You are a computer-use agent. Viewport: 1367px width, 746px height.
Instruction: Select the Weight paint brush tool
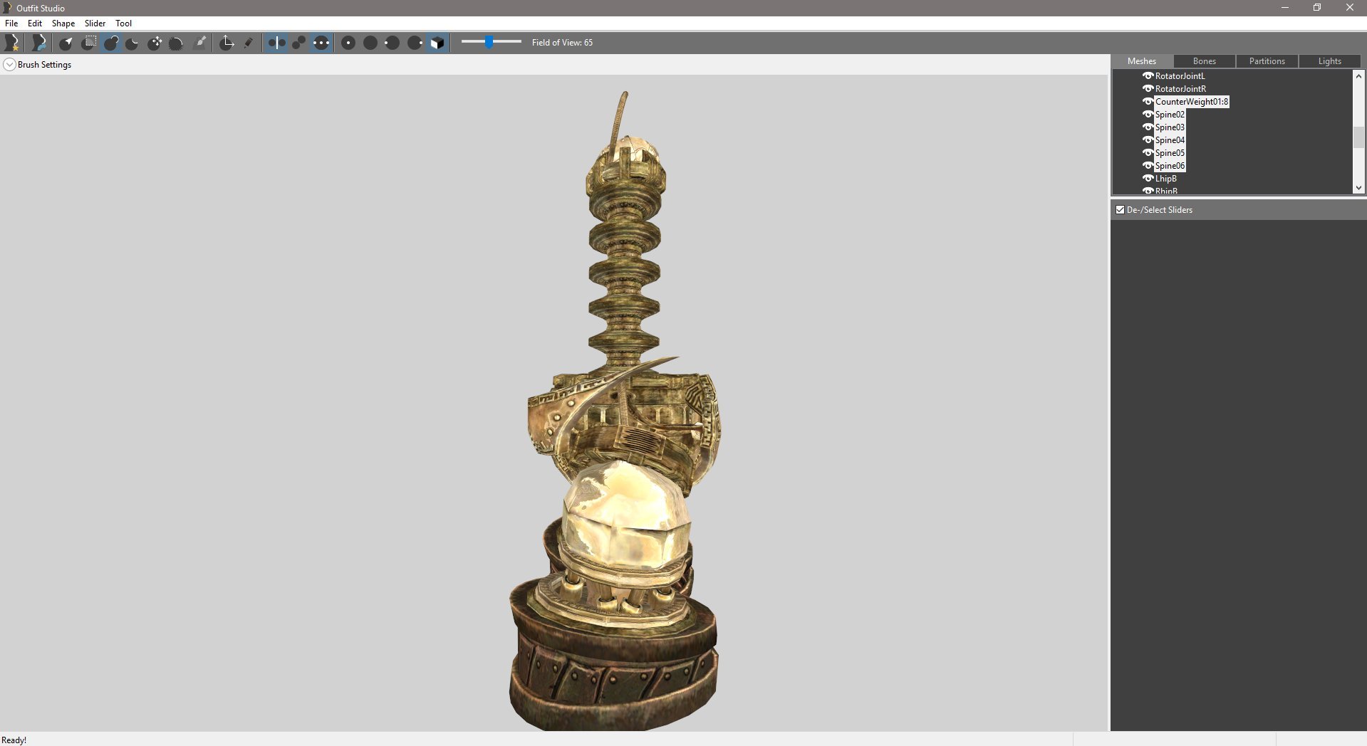pos(200,43)
